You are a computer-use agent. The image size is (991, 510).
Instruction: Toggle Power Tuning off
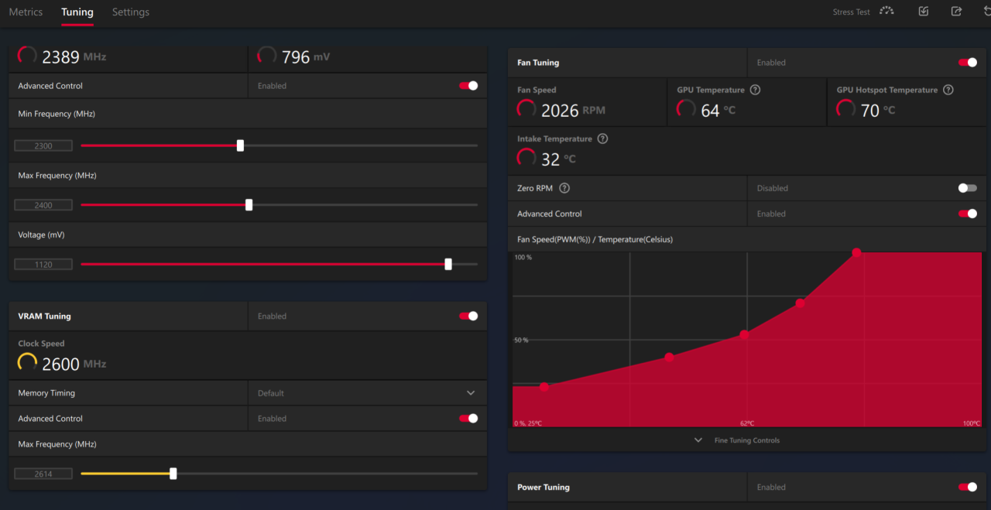click(x=967, y=488)
